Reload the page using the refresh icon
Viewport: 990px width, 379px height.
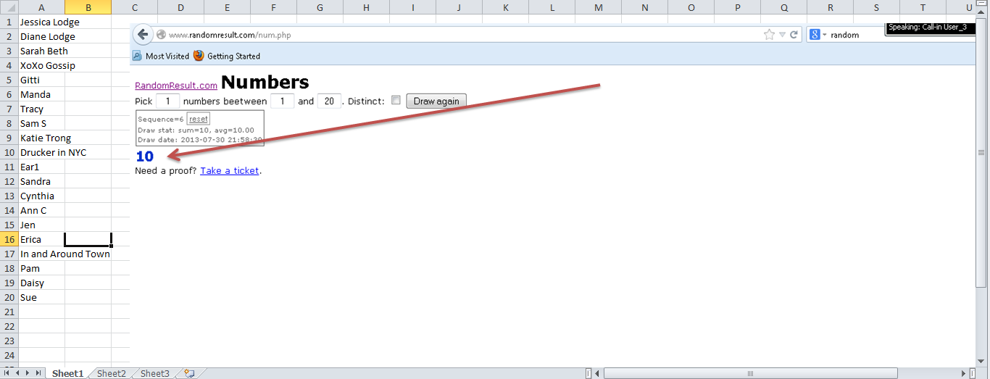pyautogui.click(x=794, y=35)
